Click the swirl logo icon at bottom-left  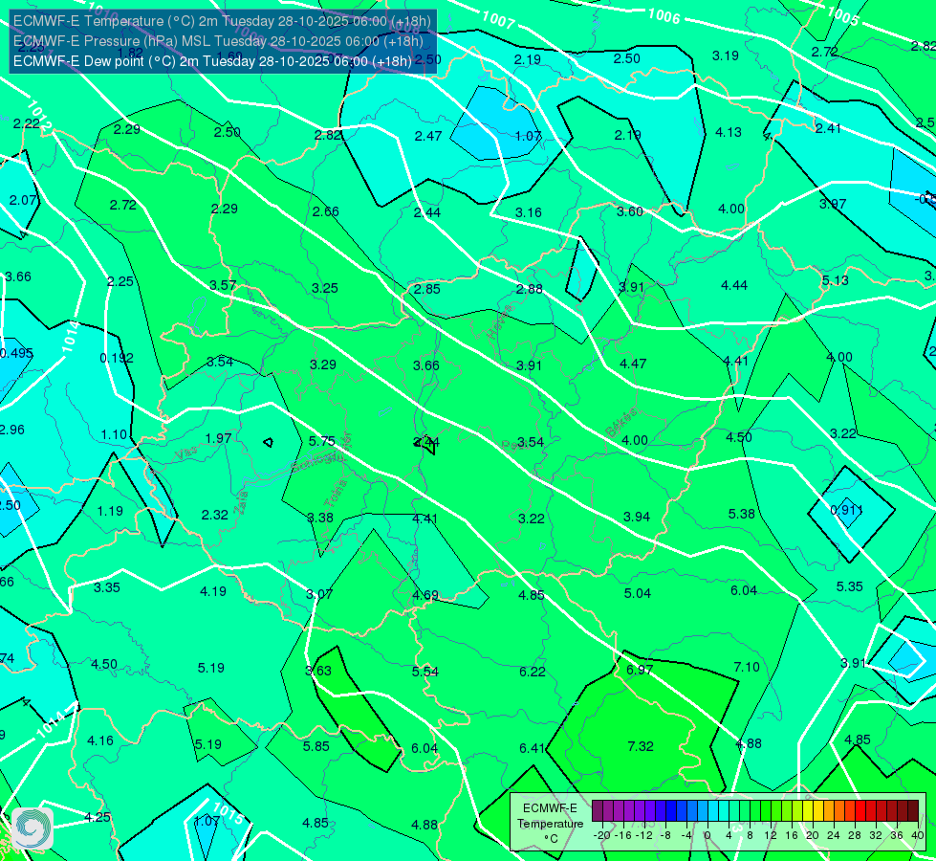(x=33, y=828)
